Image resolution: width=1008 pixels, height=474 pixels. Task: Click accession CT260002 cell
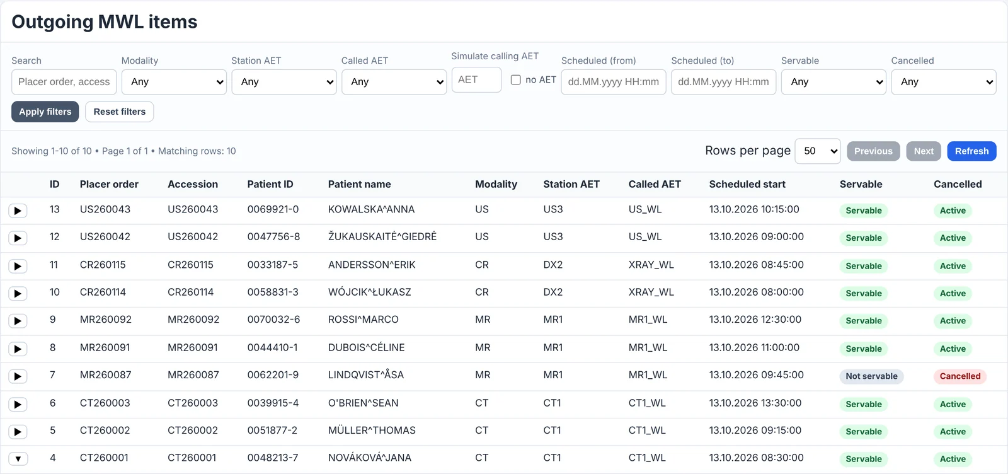(193, 431)
